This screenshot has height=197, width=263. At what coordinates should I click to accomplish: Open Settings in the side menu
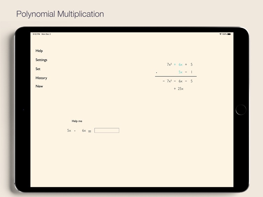pyautogui.click(x=41, y=60)
